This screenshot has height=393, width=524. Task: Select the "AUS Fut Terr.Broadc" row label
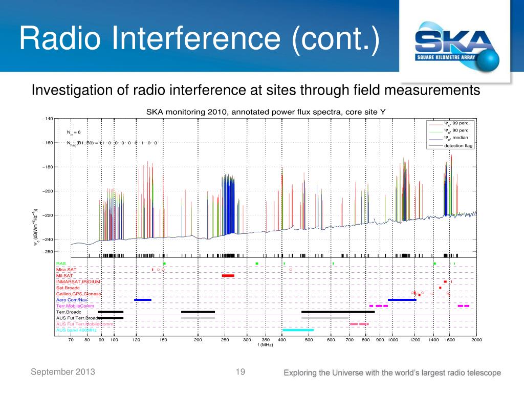tap(79, 318)
